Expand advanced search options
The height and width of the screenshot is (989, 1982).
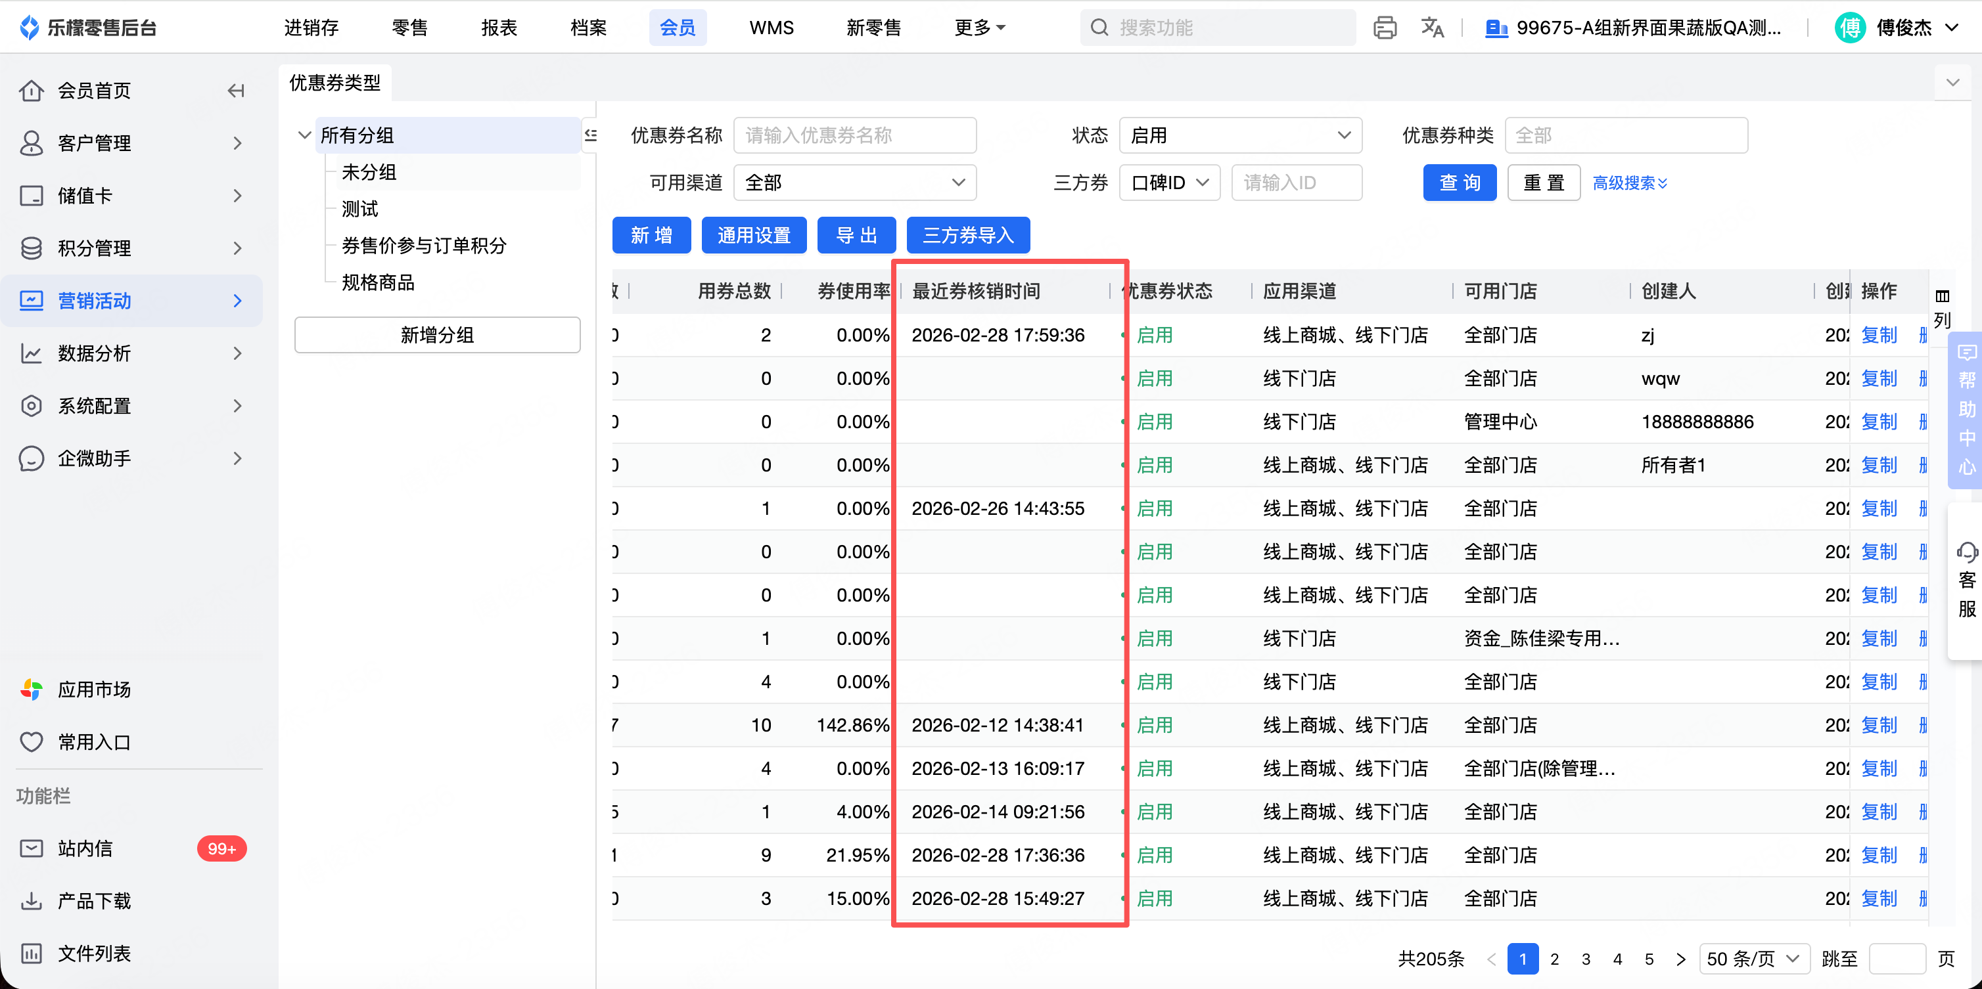click(1629, 183)
